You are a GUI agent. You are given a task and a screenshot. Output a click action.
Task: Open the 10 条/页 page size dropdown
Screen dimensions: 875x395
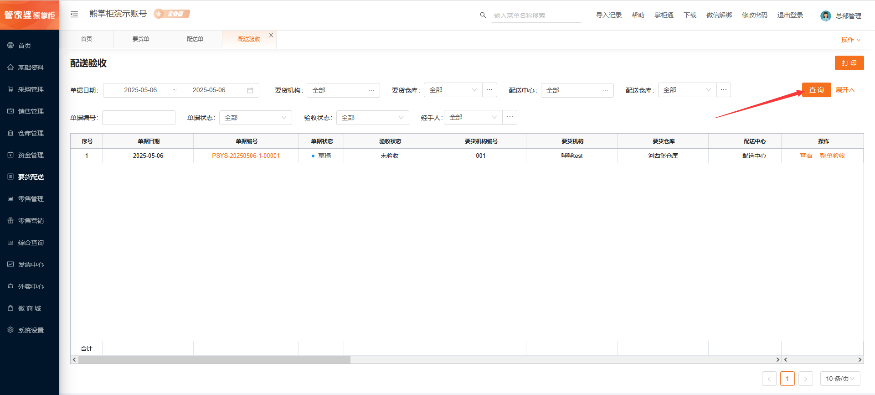840,379
